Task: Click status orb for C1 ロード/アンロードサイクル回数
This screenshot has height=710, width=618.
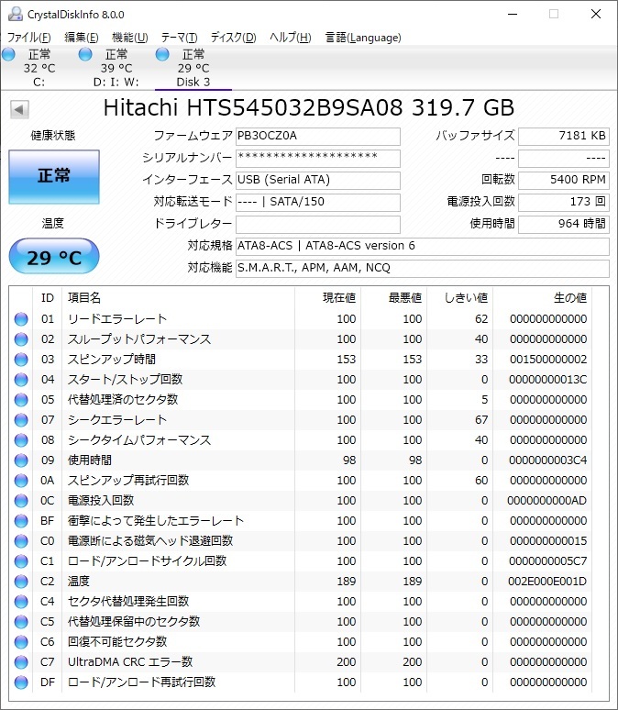Action: click(21, 561)
